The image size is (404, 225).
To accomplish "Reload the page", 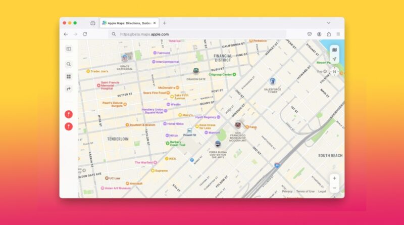I will [85, 34].
